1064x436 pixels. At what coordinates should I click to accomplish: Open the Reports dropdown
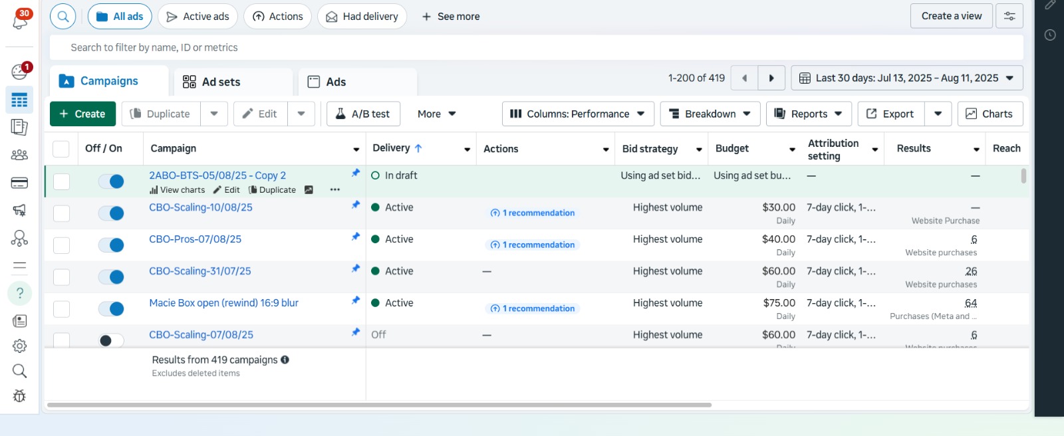(809, 114)
